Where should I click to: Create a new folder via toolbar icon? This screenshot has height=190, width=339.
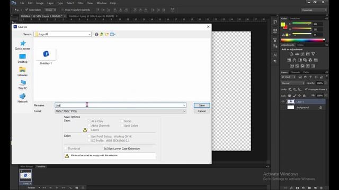[107, 34]
